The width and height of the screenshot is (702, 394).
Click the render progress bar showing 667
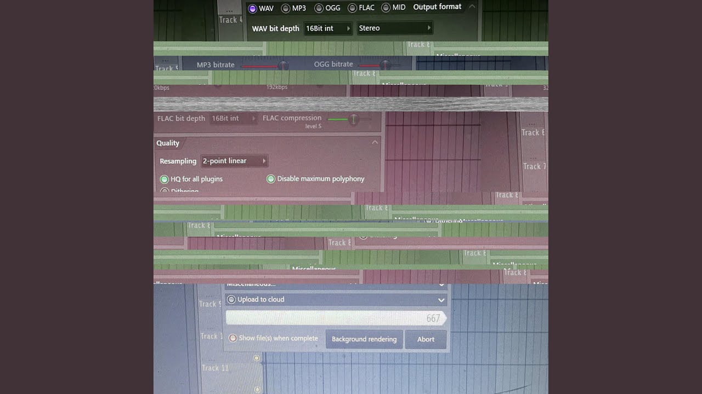336,318
